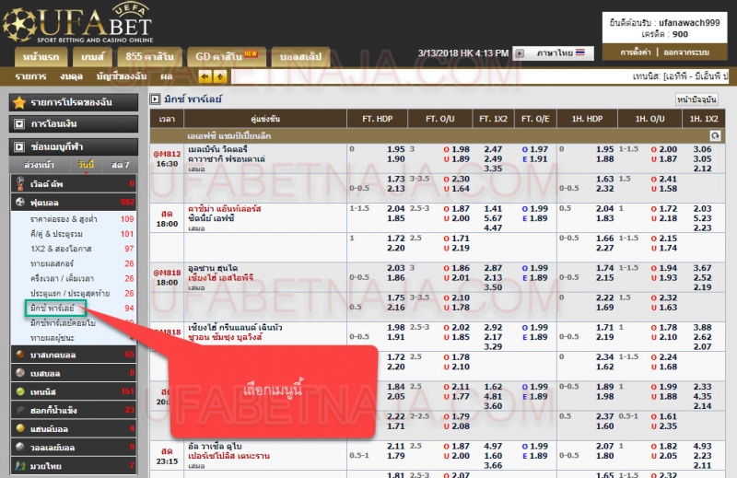Click the play icon beside language selector

tap(520, 53)
